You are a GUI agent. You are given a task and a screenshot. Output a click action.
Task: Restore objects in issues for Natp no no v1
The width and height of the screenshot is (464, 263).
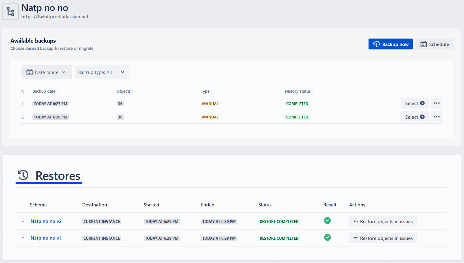[383, 238]
